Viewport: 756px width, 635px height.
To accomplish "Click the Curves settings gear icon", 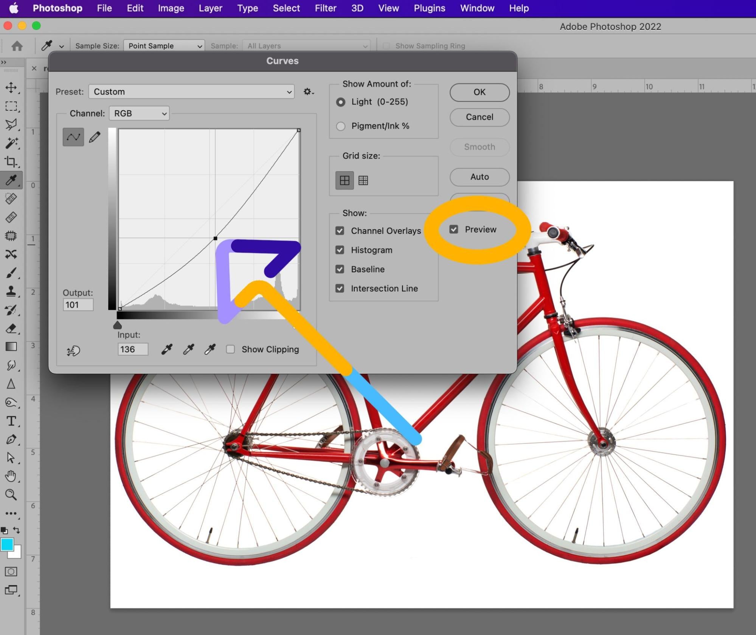I will [308, 91].
